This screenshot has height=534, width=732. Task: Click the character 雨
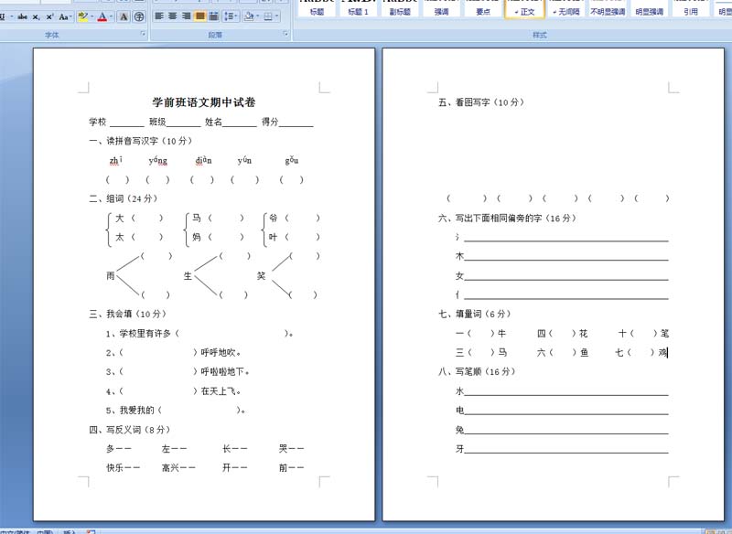pos(111,275)
